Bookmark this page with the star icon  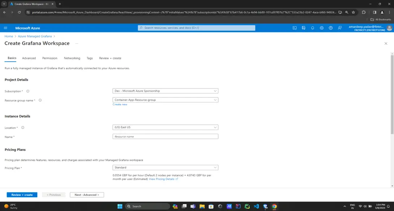click(x=353, y=12)
